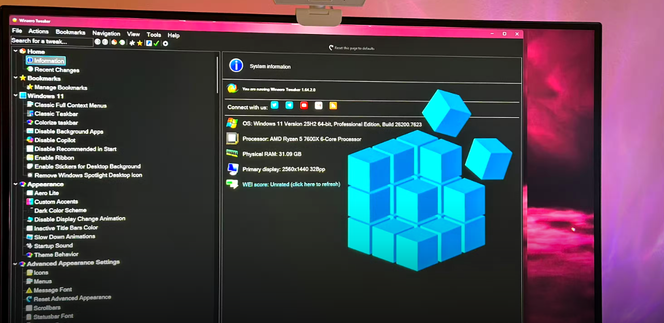Focus the Search for a tweak field
Image resolution: width=664 pixels, height=323 pixels.
(x=52, y=41)
